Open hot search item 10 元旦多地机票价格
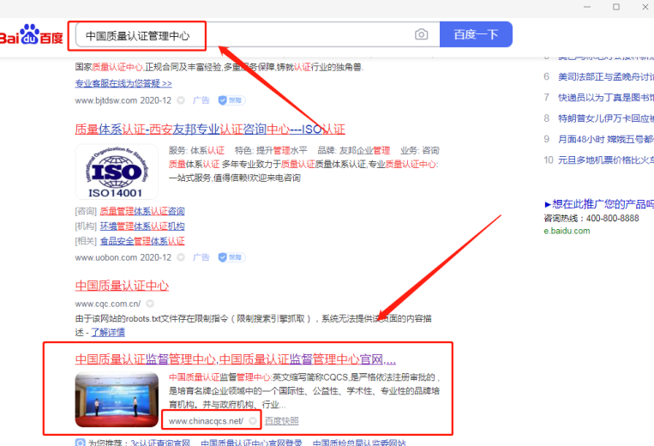 coord(606,160)
